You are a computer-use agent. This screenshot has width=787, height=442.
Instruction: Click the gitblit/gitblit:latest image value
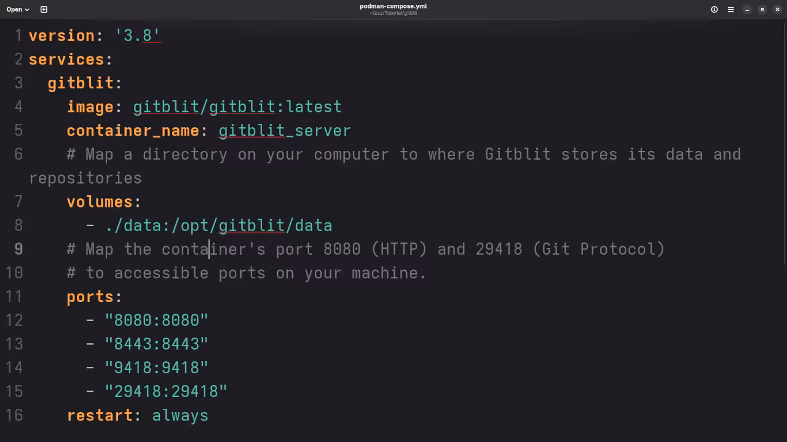point(237,107)
